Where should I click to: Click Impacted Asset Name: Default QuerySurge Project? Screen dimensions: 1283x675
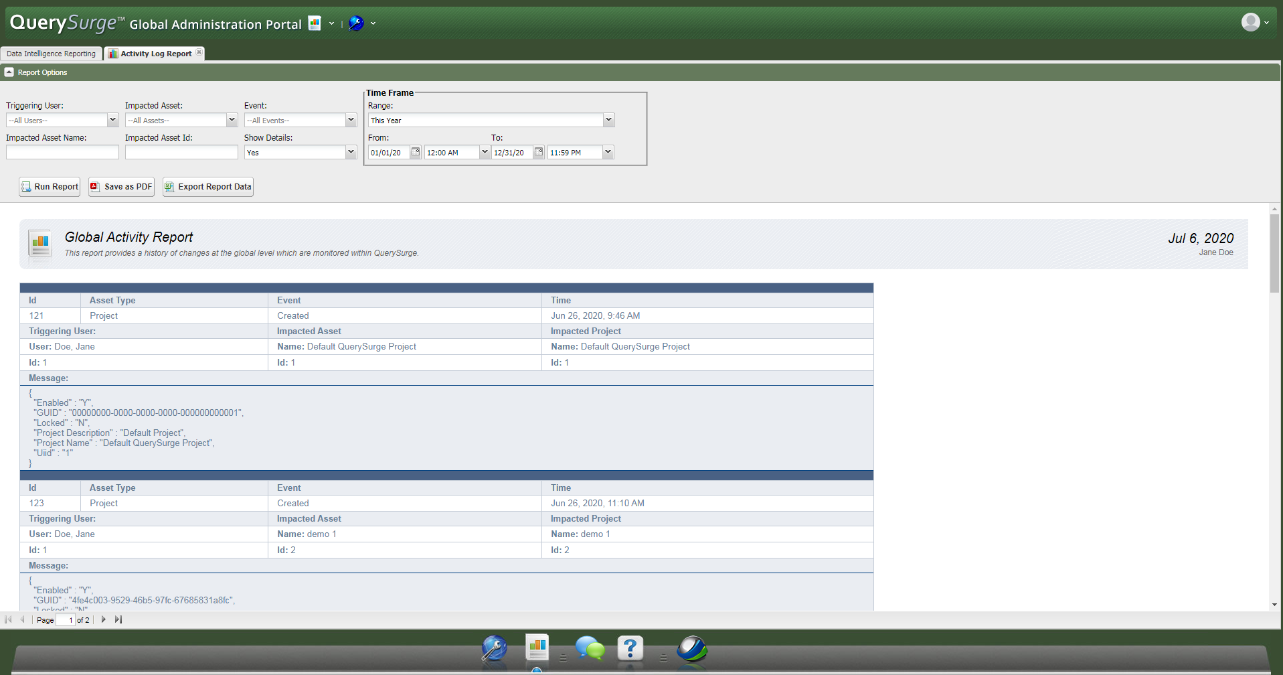click(347, 346)
